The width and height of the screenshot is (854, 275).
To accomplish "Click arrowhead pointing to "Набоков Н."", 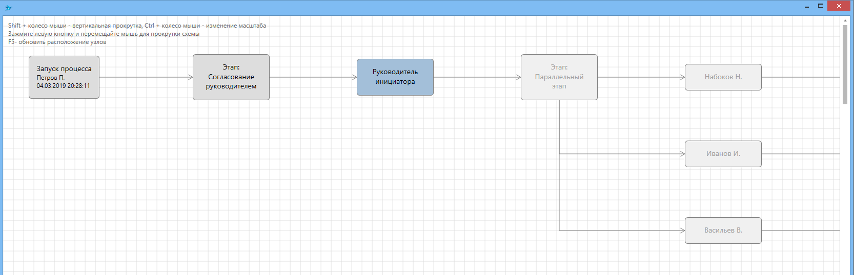I will 682,77.
